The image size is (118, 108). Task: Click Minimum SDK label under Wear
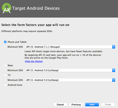[15, 70]
